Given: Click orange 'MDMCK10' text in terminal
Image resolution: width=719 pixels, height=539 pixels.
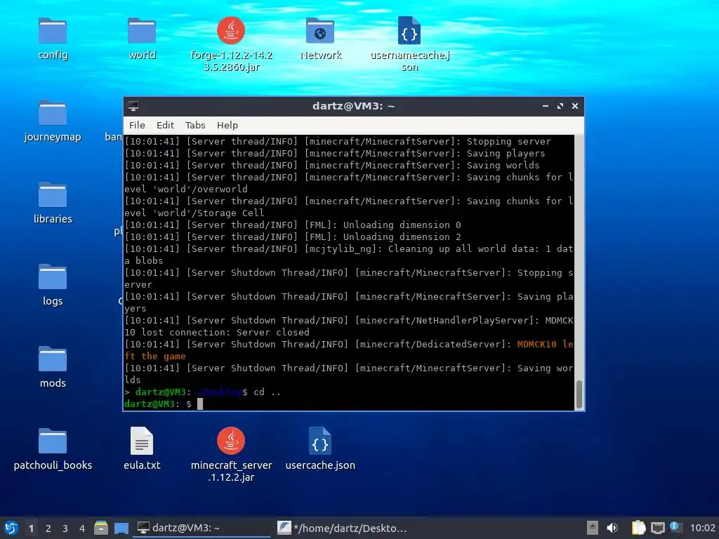Looking at the screenshot, I should [536, 344].
